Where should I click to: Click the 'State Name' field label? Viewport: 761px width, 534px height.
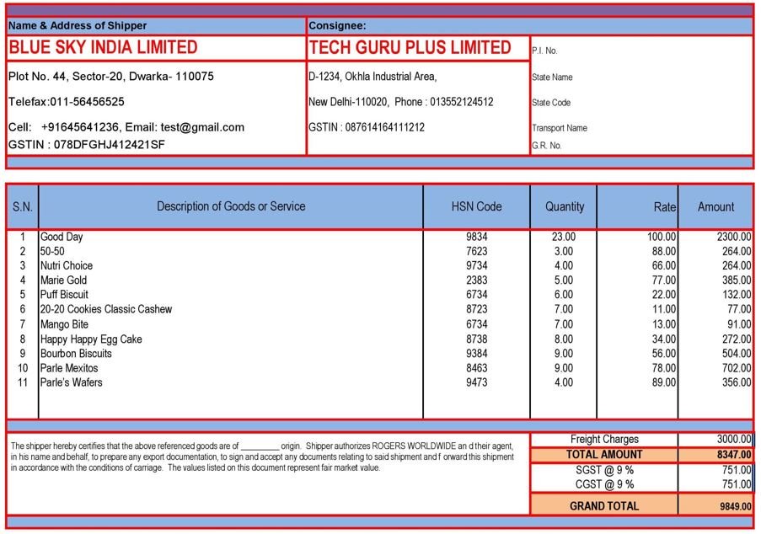pos(552,77)
